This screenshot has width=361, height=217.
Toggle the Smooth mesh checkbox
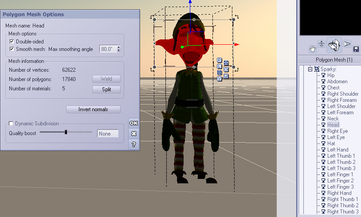[x=12, y=49]
